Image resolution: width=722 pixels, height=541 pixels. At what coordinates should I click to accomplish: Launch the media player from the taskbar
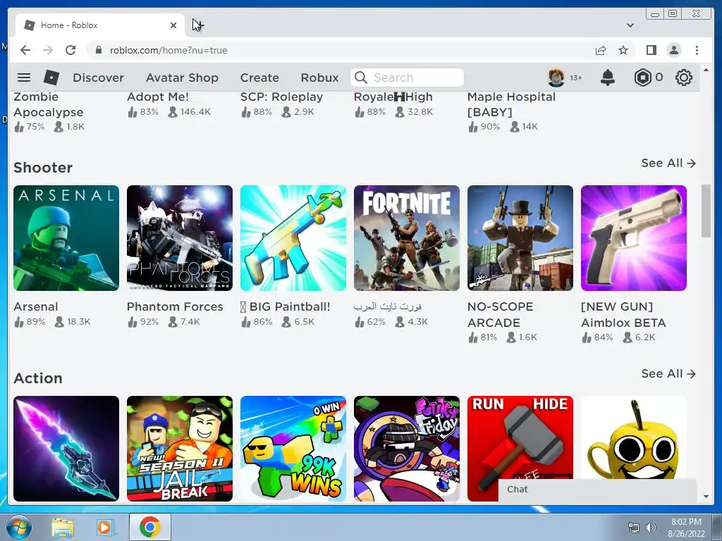(106, 527)
